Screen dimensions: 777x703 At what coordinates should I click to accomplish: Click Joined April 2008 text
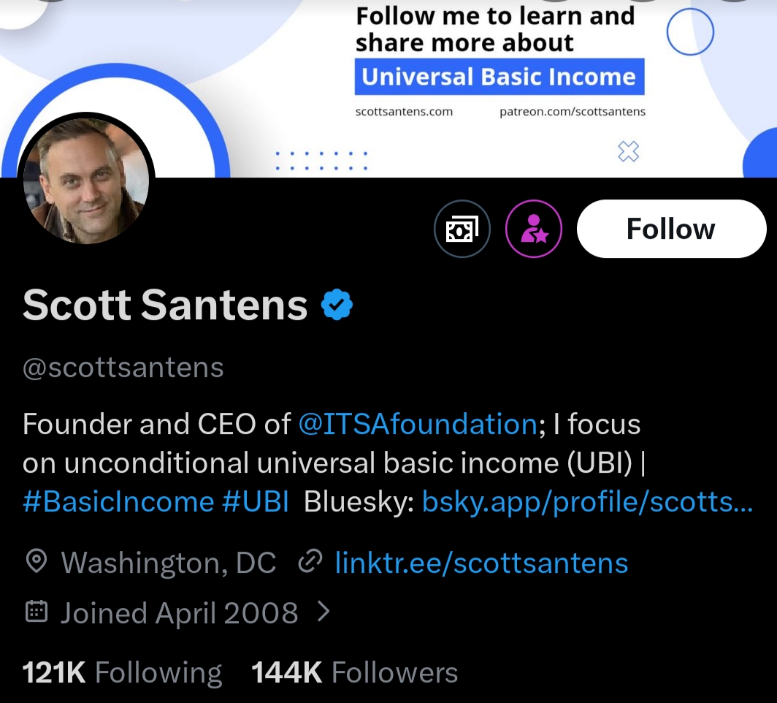(x=179, y=612)
